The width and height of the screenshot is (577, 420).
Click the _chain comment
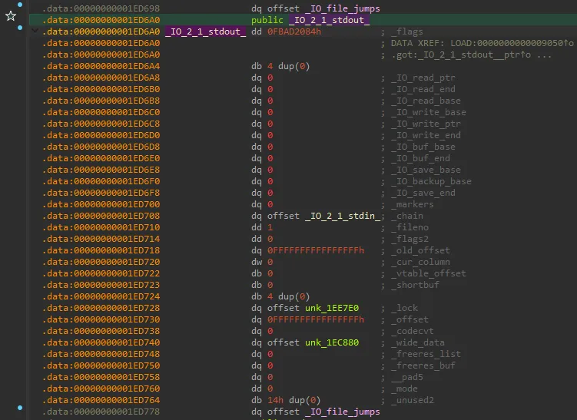click(x=407, y=216)
